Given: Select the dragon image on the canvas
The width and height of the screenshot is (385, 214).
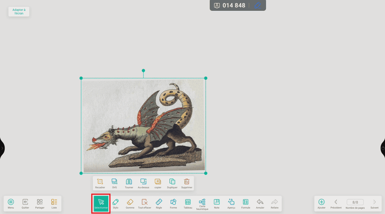Looking at the screenshot, I should [x=144, y=125].
